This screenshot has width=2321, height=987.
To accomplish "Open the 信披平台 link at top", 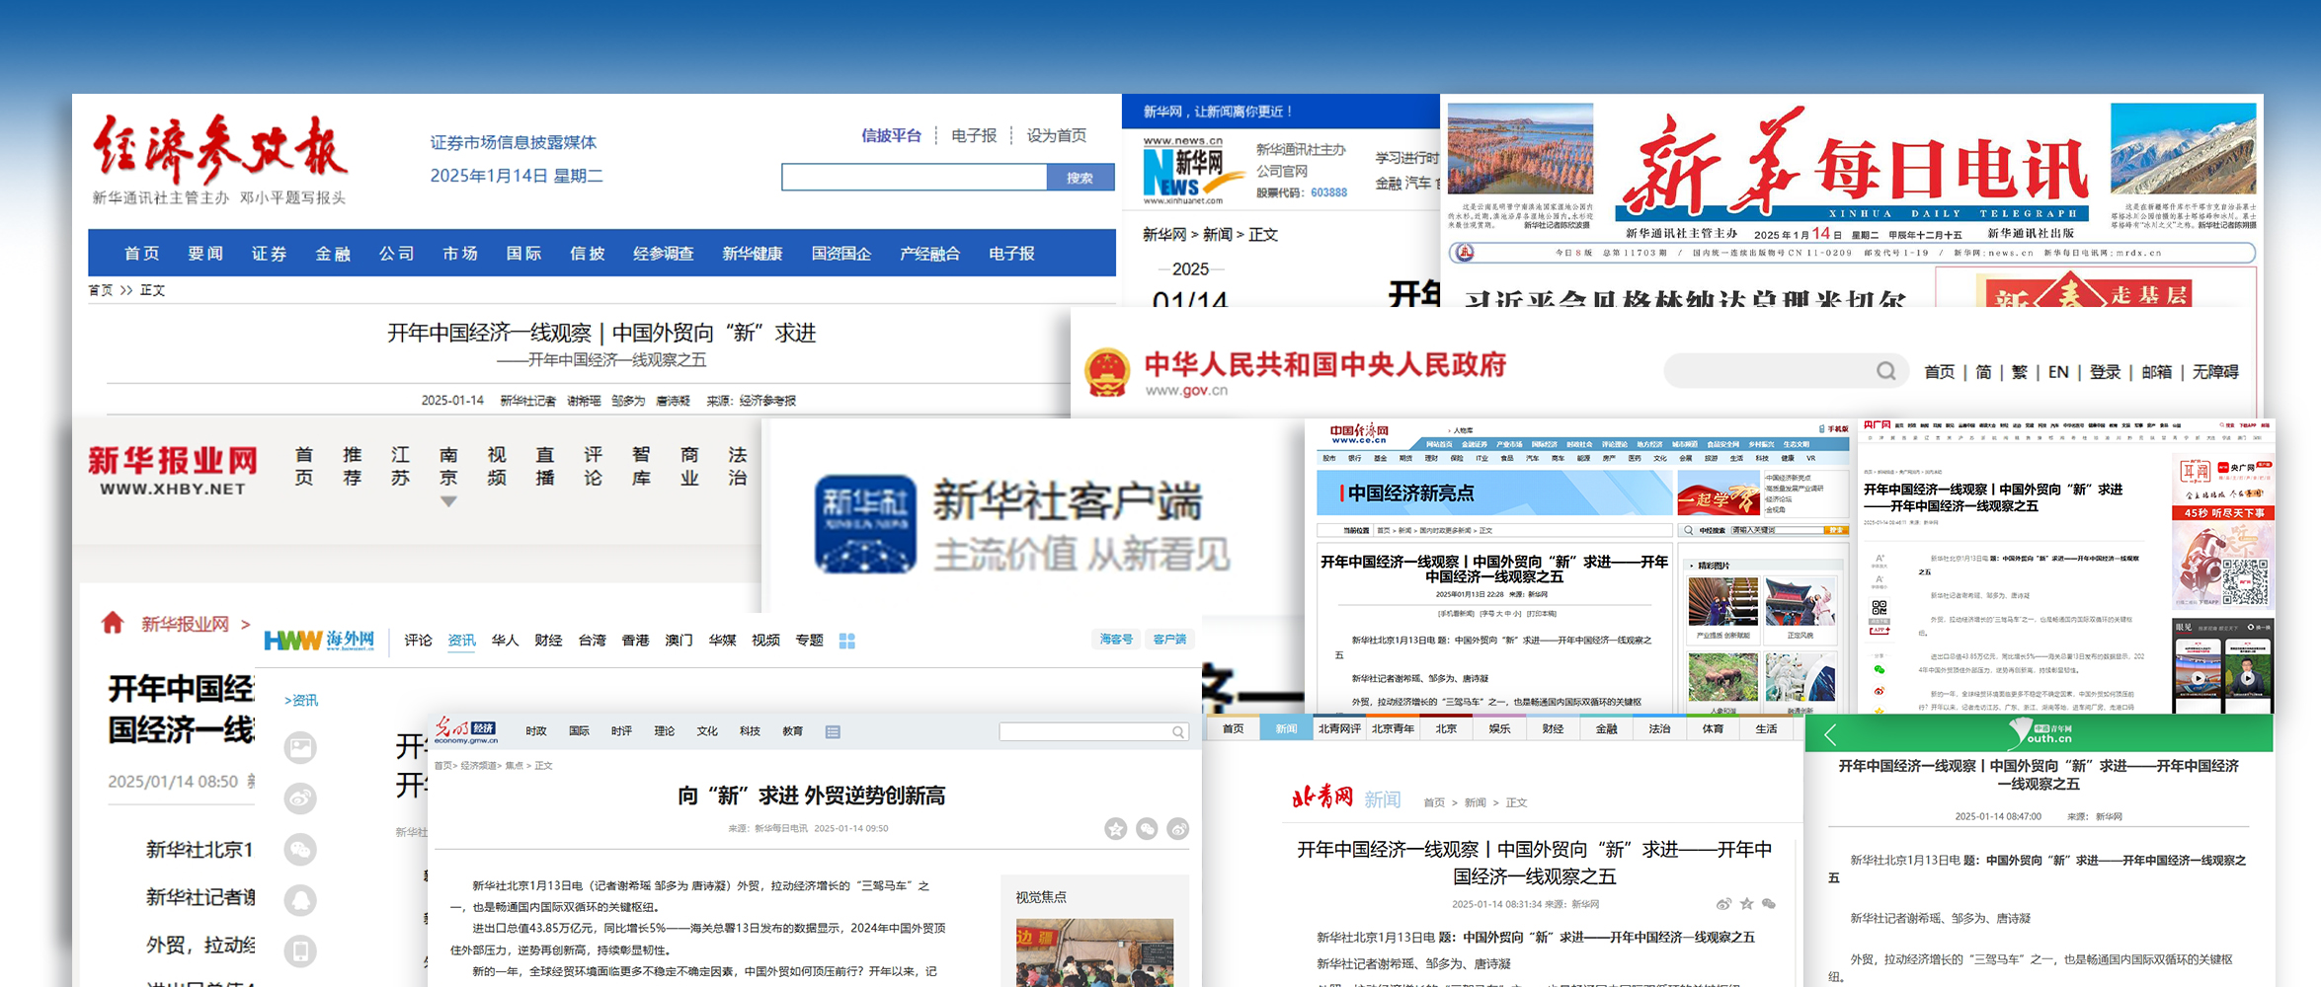I will coord(891,135).
